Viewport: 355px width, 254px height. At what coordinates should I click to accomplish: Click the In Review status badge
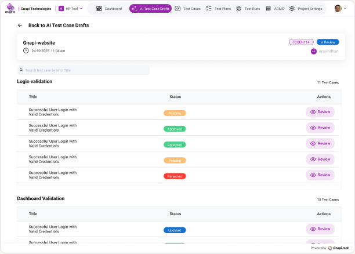328,42
